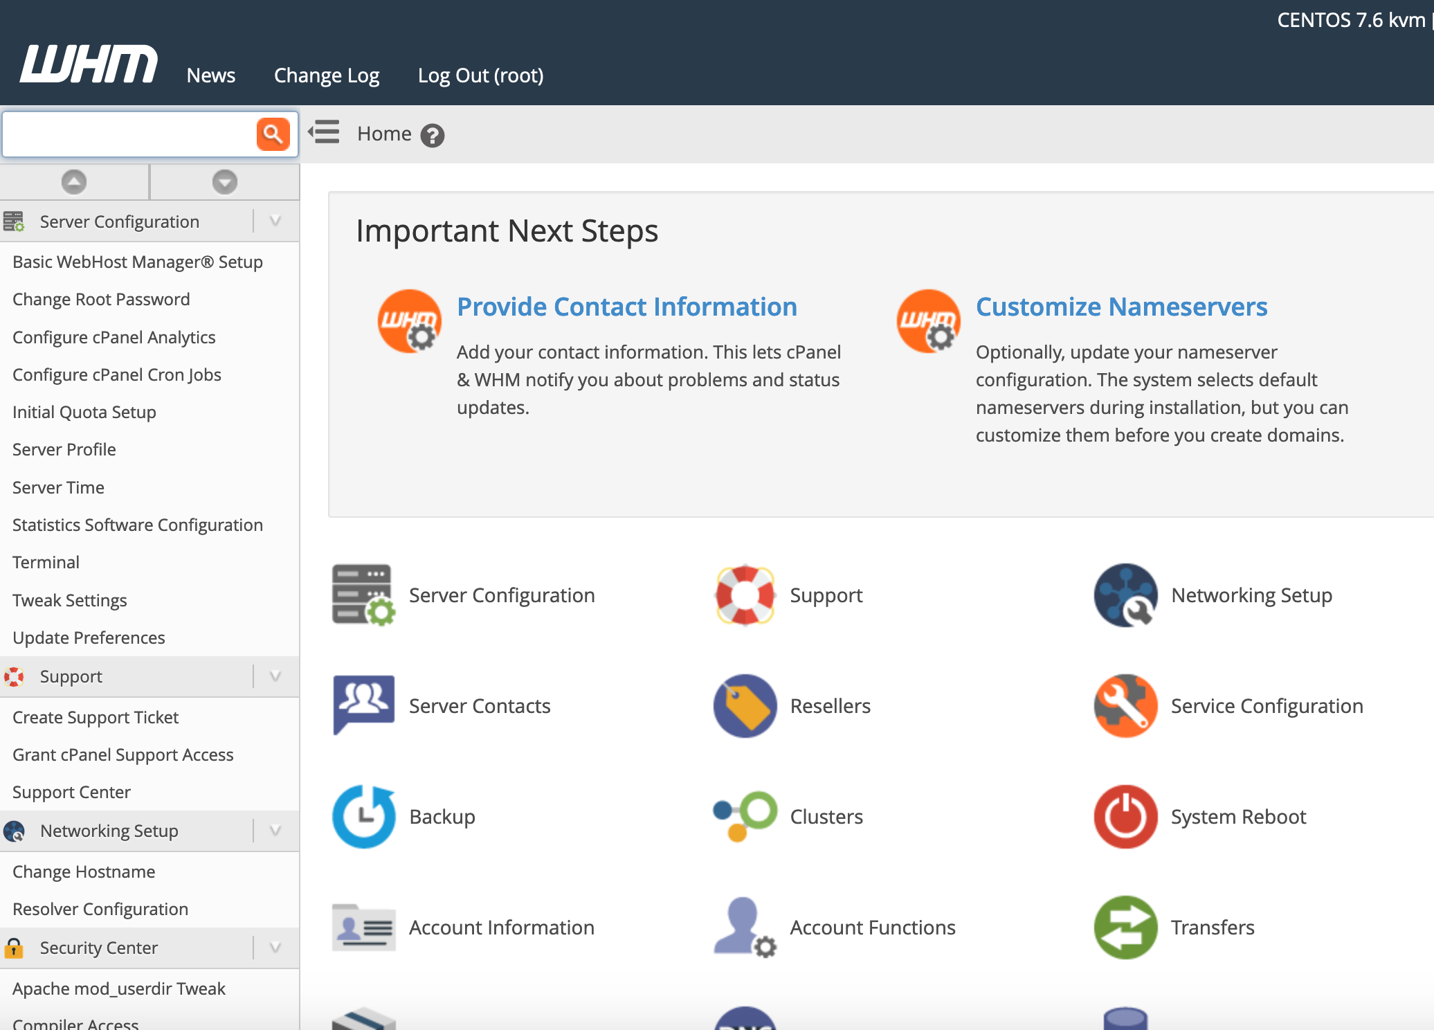The width and height of the screenshot is (1434, 1030).
Task: Open the Server Contacts icon
Action: [x=363, y=705]
